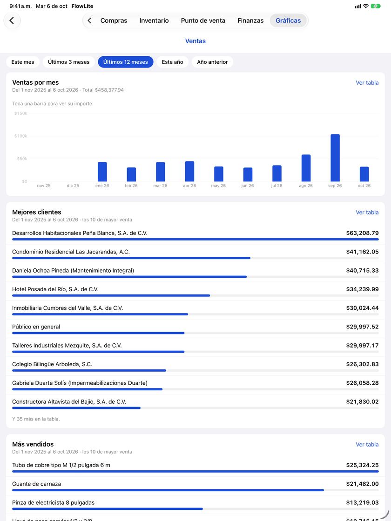Tap the mar 26 sales bar
Viewport: 391px width, 521px height.
[x=161, y=172]
